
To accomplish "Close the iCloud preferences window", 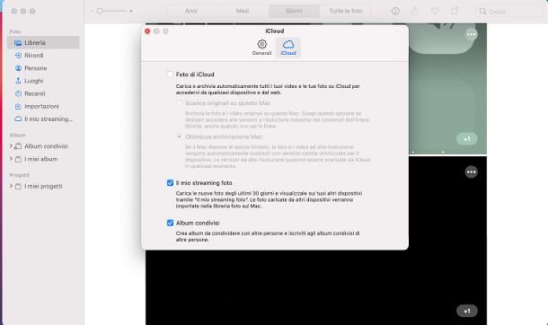I will [x=147, y=31].
